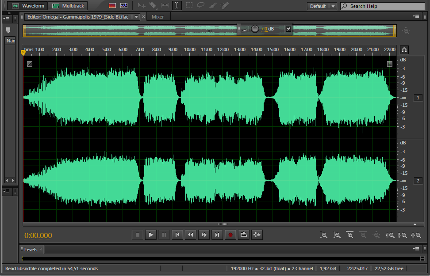
Task: Open the Editor panel options menu
Action: (416, 16)
